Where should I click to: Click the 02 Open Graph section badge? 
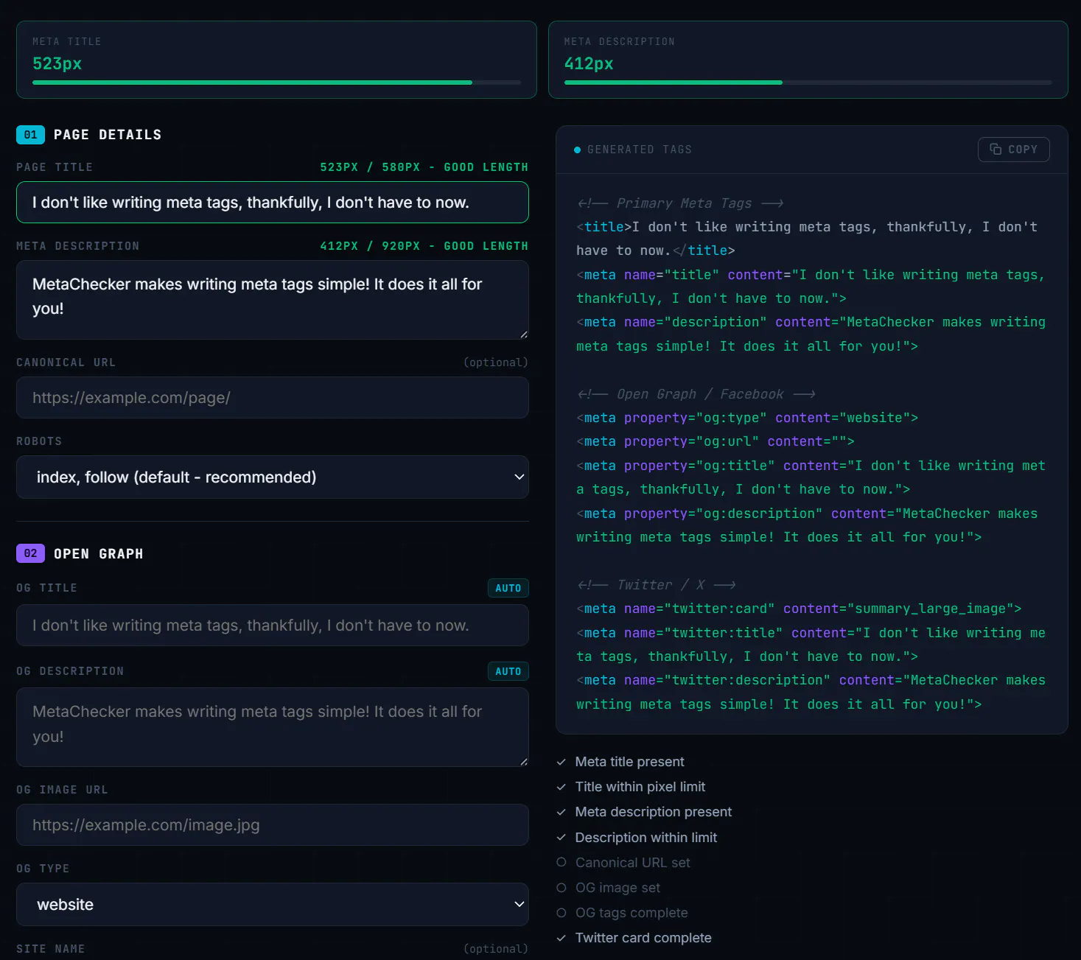tap(30, 553)
